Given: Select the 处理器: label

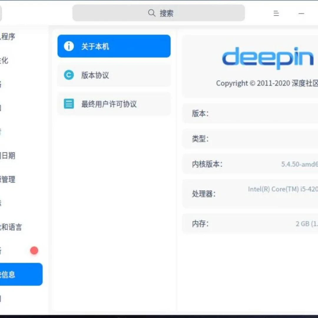Looking at the screenshot, I should (x=204, y=194).
